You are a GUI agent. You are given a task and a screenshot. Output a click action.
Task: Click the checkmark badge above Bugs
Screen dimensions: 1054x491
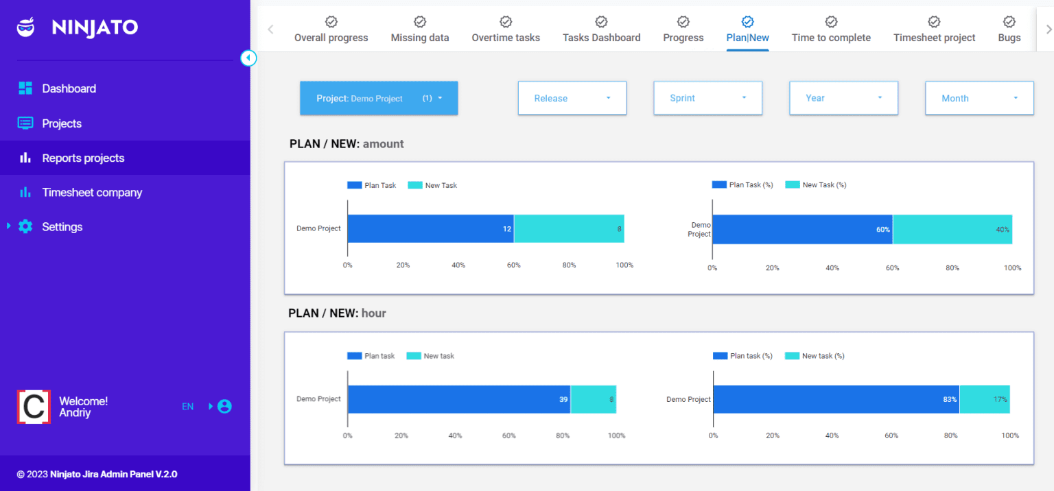(x=1009, y=21)
